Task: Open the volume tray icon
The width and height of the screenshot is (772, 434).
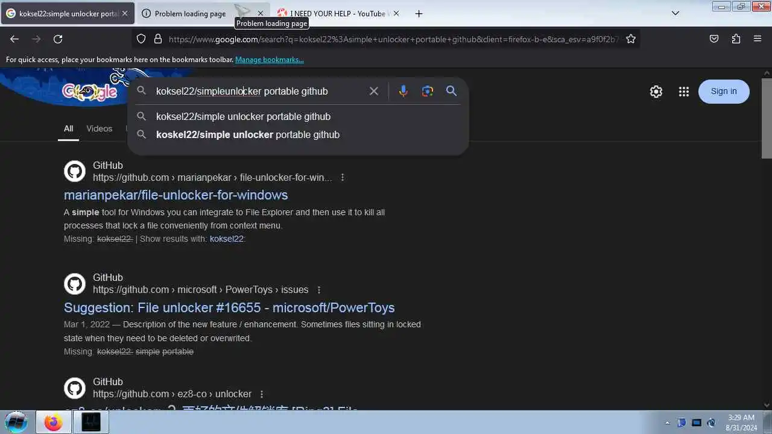Action: 711,423
